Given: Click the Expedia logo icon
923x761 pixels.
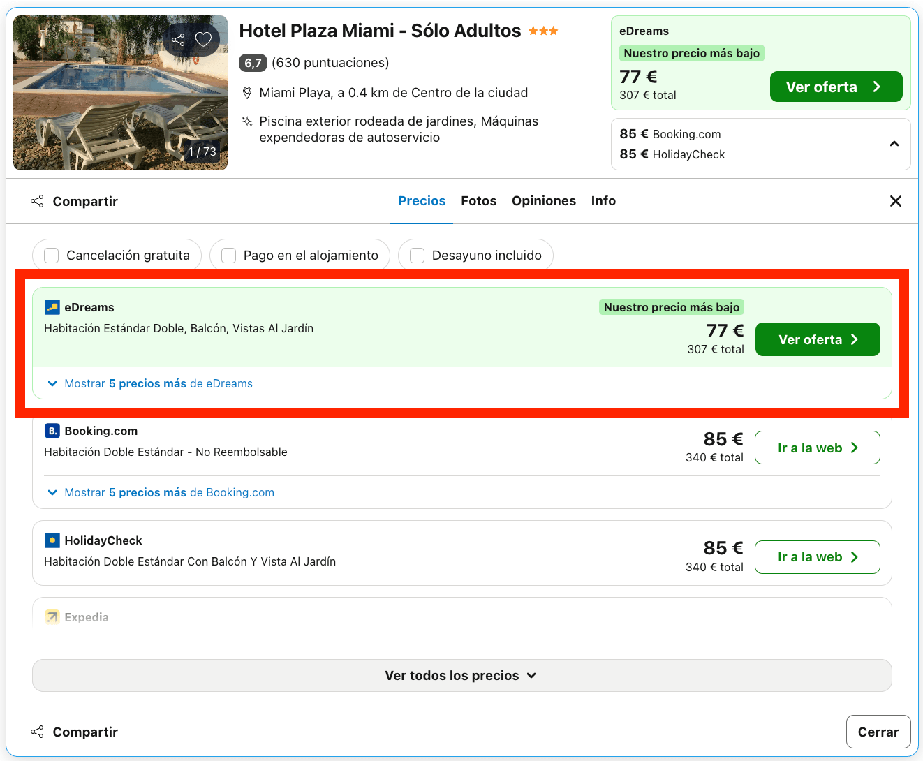Looking at the screenshot, I should click(52, 617).
